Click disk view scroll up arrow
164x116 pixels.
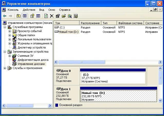point(160,69)
